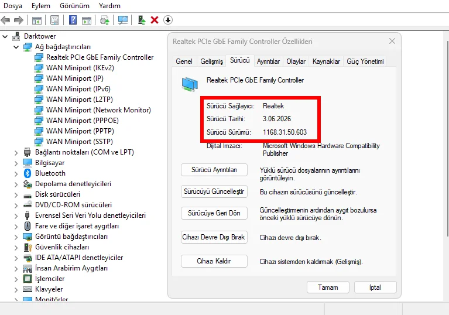Click the Evrensel Seri Veri Yolu USB icon
Image resolution: width=449 pixels, height=315 pixels.
pos(27,215)
